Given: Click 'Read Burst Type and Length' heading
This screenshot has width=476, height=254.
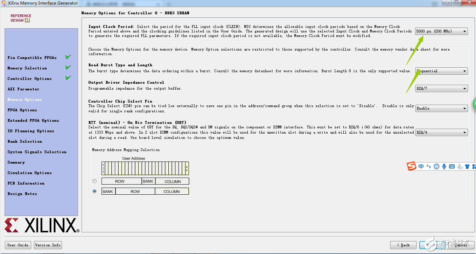Looking at the screenshot, I should [120, 65].
